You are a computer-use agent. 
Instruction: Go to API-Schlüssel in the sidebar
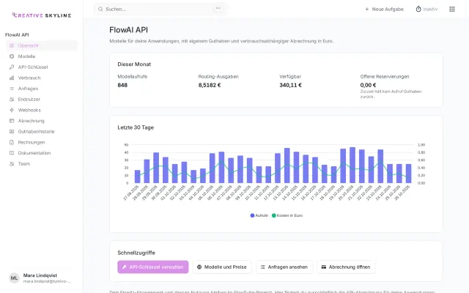[42, 67]
